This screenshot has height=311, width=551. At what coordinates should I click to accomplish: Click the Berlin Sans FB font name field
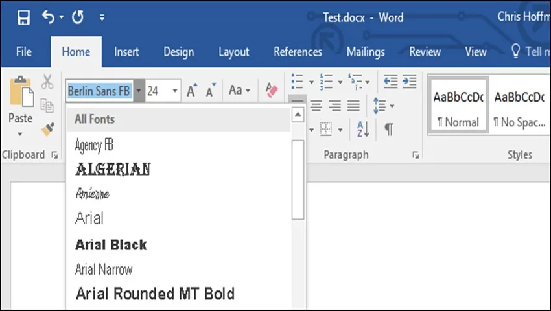click(99, 91)
